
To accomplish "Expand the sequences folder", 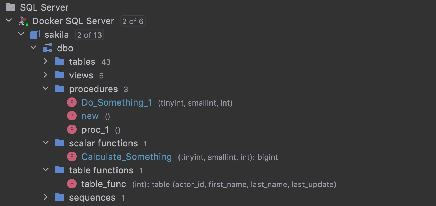I will pos(46,197).
